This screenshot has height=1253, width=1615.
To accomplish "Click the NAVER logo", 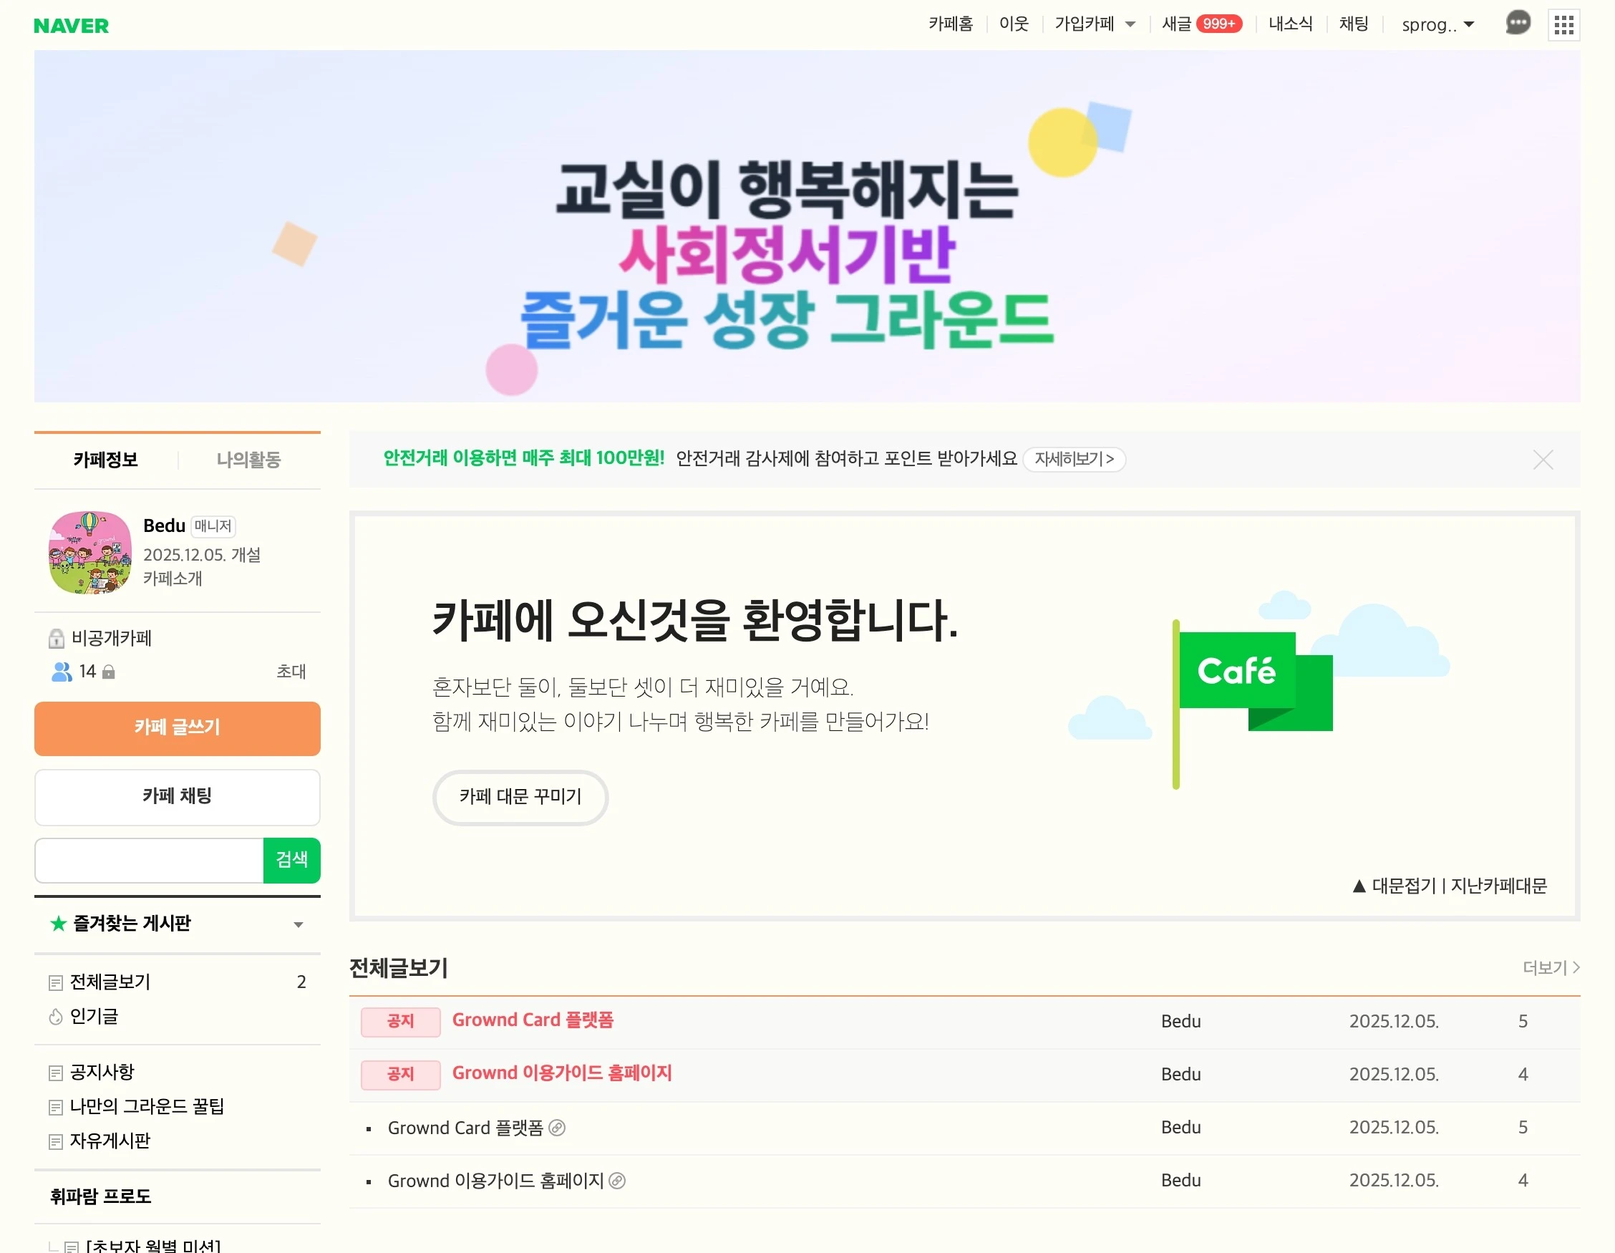I will coord(71,26).
